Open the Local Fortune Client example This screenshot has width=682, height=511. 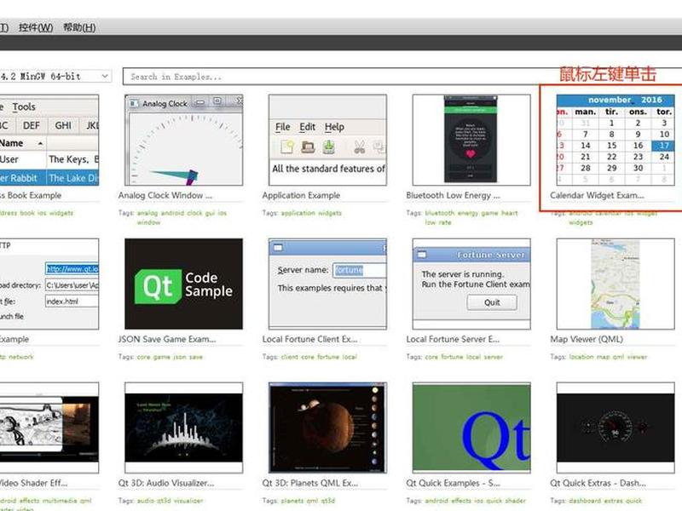[327, 284]
